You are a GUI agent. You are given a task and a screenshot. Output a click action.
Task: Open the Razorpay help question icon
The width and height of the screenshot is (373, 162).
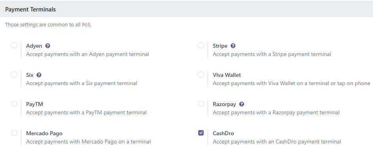coord(242,104)
